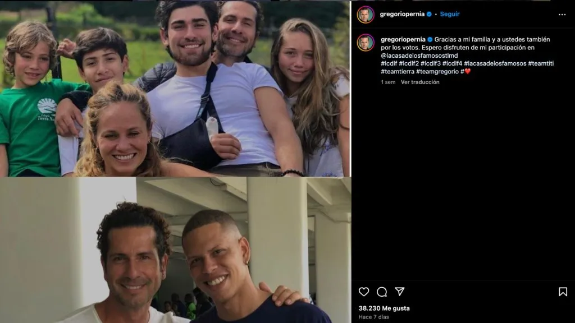
Task: Open comments with the speech bubble icon
Action: pos(382,292)
